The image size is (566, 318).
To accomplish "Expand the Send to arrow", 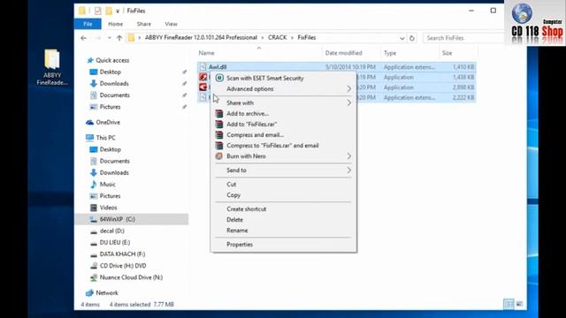I will click(348, 170).
